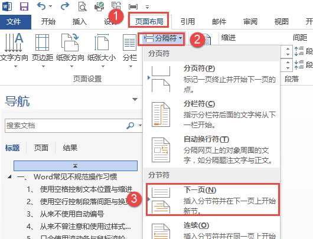
Task: Click the spacing after icon
Action: pos(299,65)
